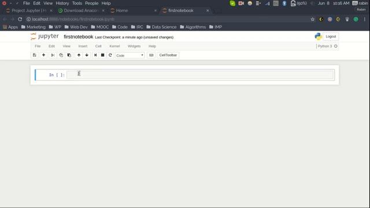The image size is (370, 208).
Task: Paste cell below icon in the toolbar
Action: coord(69,55)
